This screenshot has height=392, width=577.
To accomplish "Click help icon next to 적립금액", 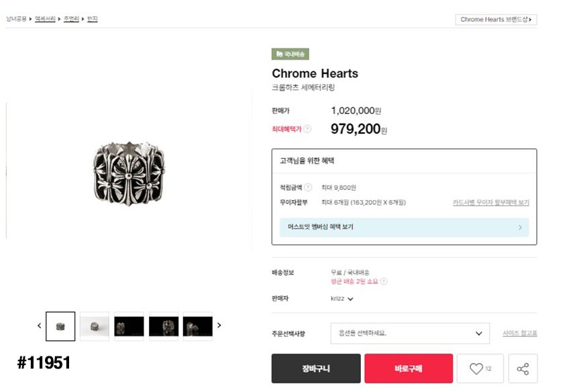I will [308, 187].
